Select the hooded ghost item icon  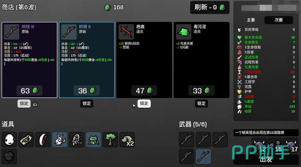(77, 140)
